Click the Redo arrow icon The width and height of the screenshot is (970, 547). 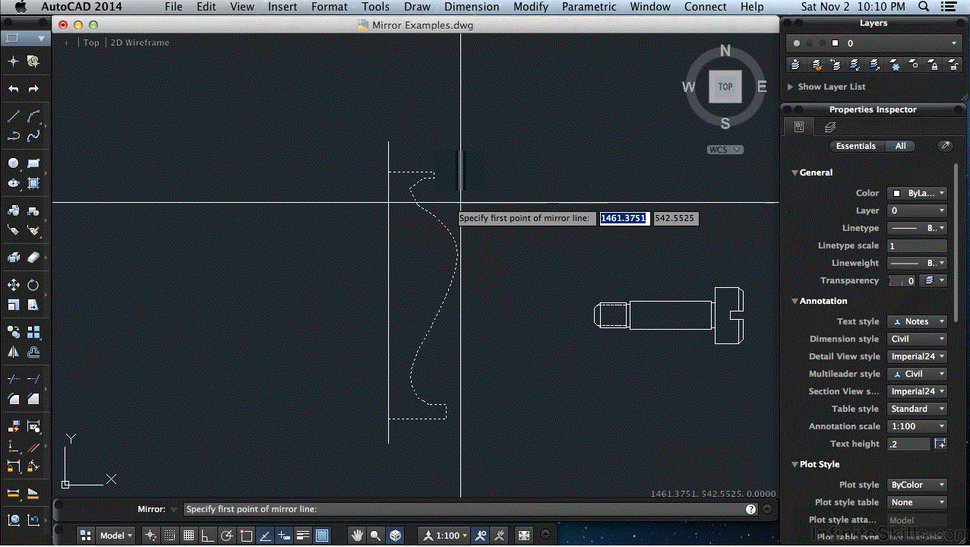[x=33, y=89]
